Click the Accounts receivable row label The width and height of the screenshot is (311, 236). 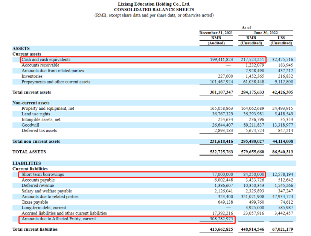(x=40, y=65)
